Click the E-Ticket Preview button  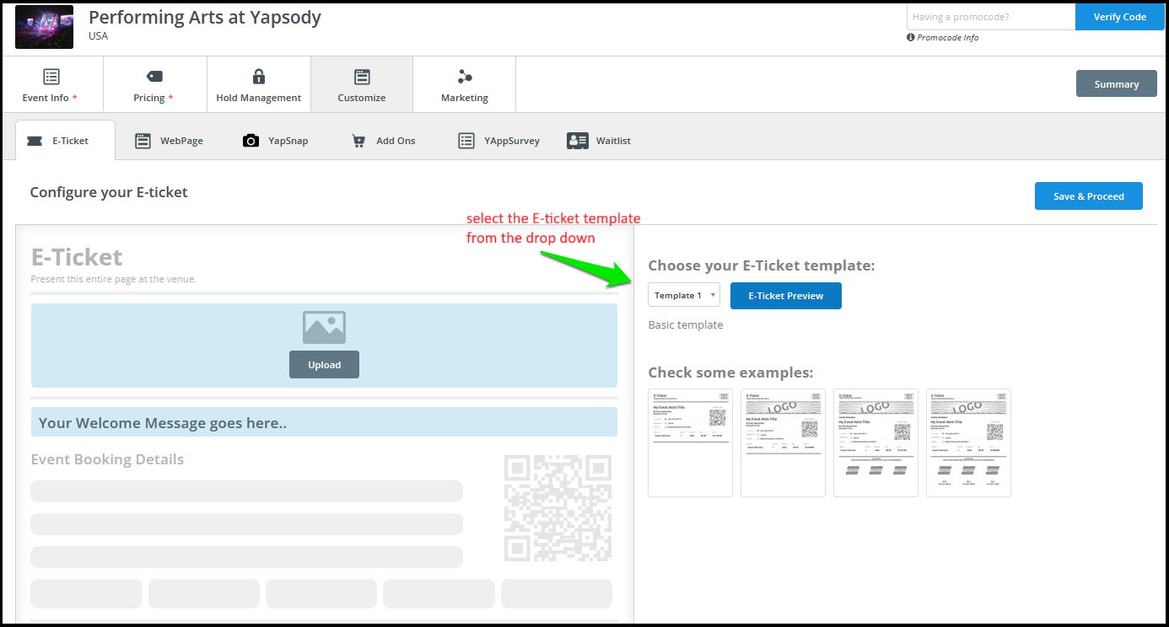[785, 296]
